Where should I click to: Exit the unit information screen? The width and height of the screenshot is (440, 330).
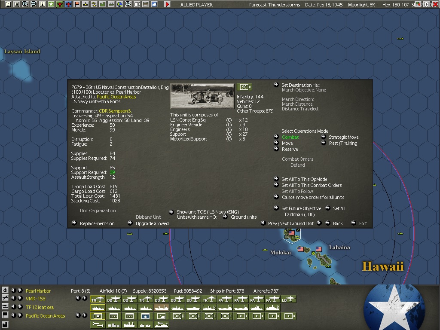tap(362, 223)
